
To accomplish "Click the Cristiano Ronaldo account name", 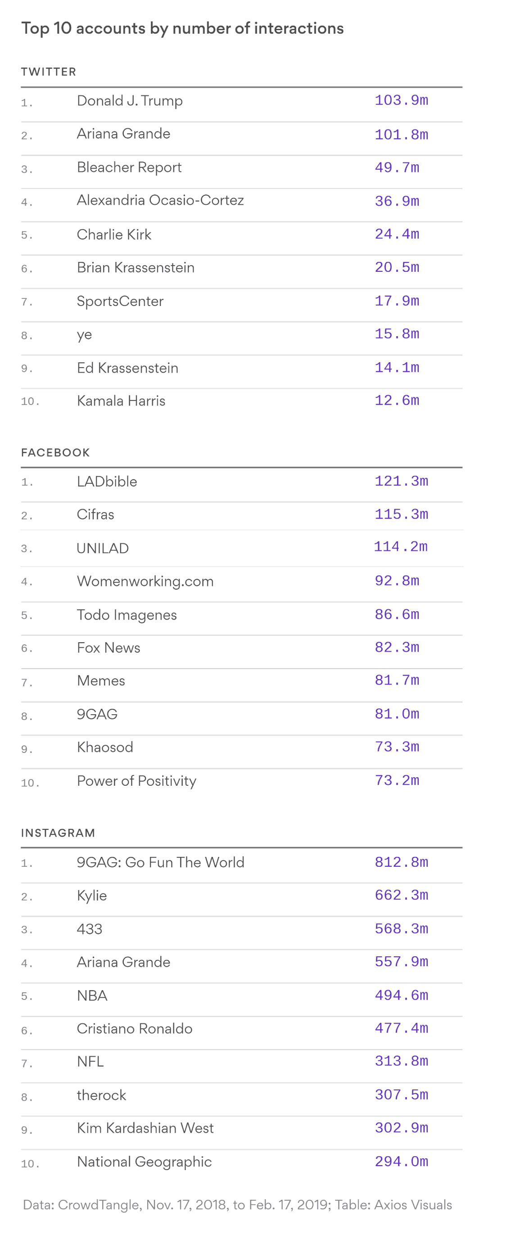I will click(134, 1028).
